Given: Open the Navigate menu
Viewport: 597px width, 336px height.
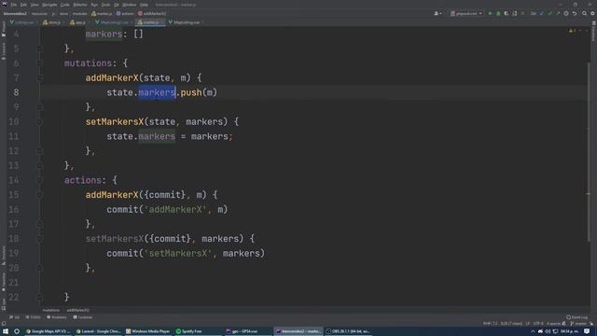Looking at the screenshot, I should click(49, 5).
